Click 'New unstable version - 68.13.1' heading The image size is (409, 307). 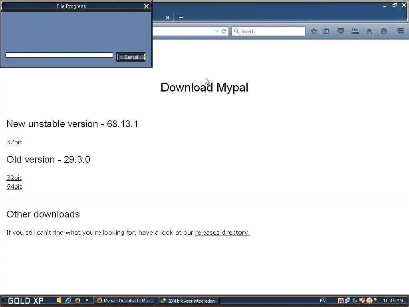point(72,124)
